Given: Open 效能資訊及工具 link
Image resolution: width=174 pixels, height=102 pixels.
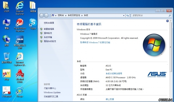Looking at the screenshot, I should click(51, 97).
